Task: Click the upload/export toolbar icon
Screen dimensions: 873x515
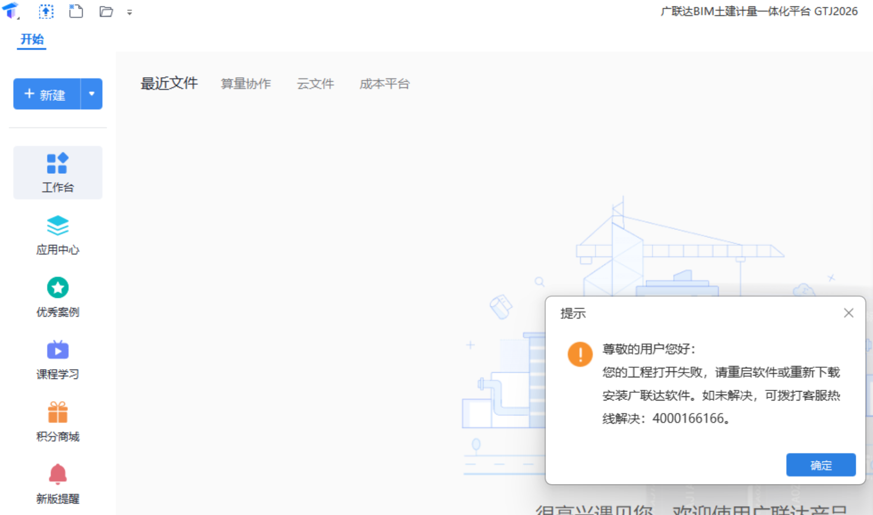Action: pyautogui.click(x=46, y=11)
